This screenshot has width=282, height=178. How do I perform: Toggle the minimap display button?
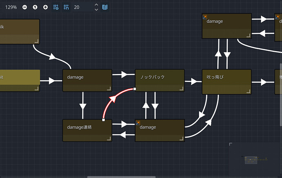point(105,7)
